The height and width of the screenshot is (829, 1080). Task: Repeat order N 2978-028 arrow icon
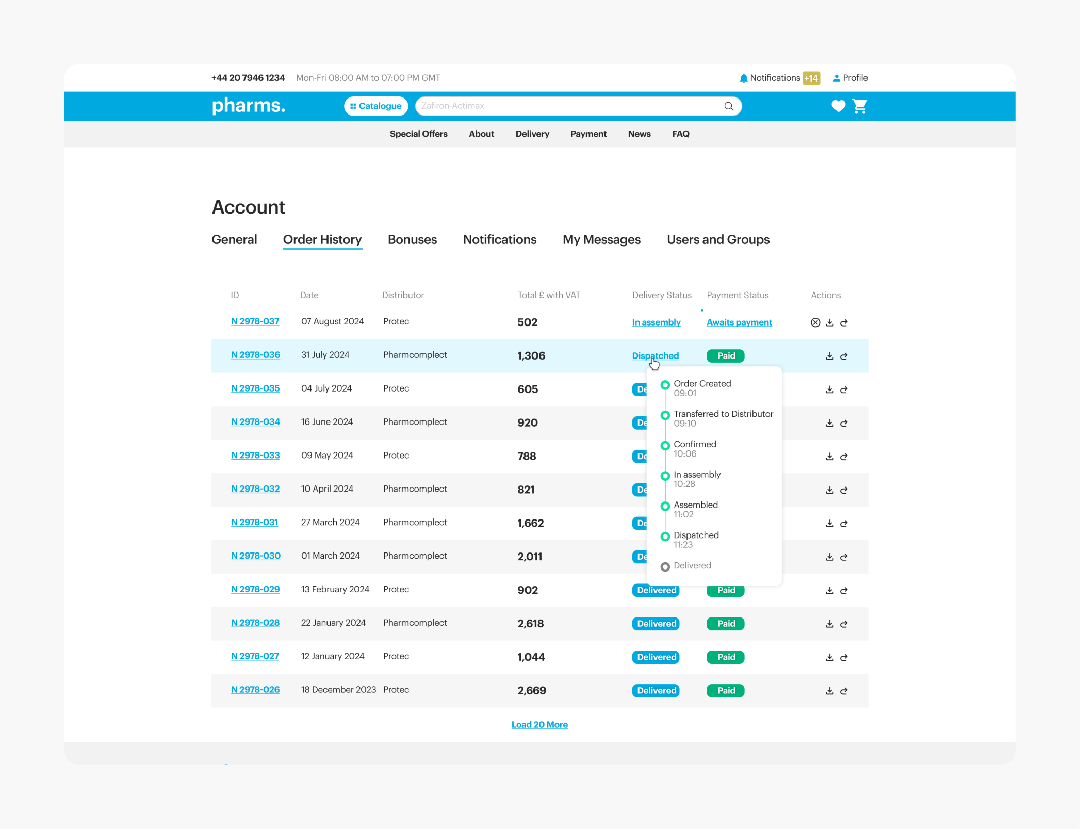point(844,624)
